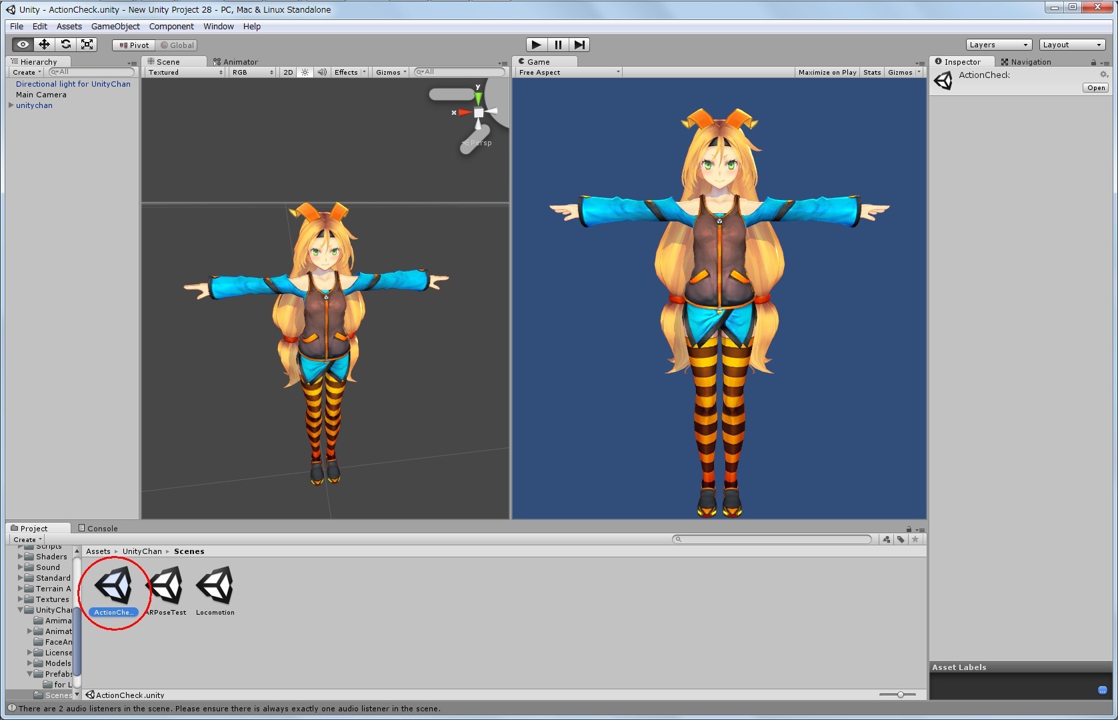
Task: Expand the unitychan hierarchy item
Action: (11, 105)
